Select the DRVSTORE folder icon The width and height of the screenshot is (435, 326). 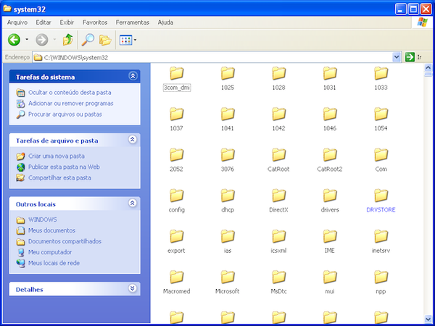click(381, 196)
